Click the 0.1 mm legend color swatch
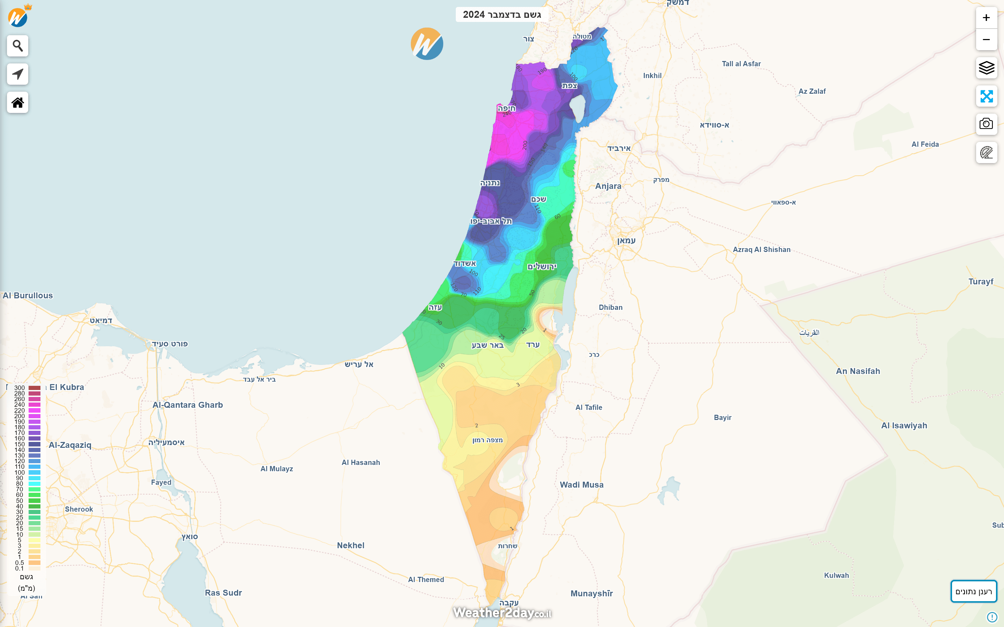Screen dimensions: 1004x627 tap(35, 568)
